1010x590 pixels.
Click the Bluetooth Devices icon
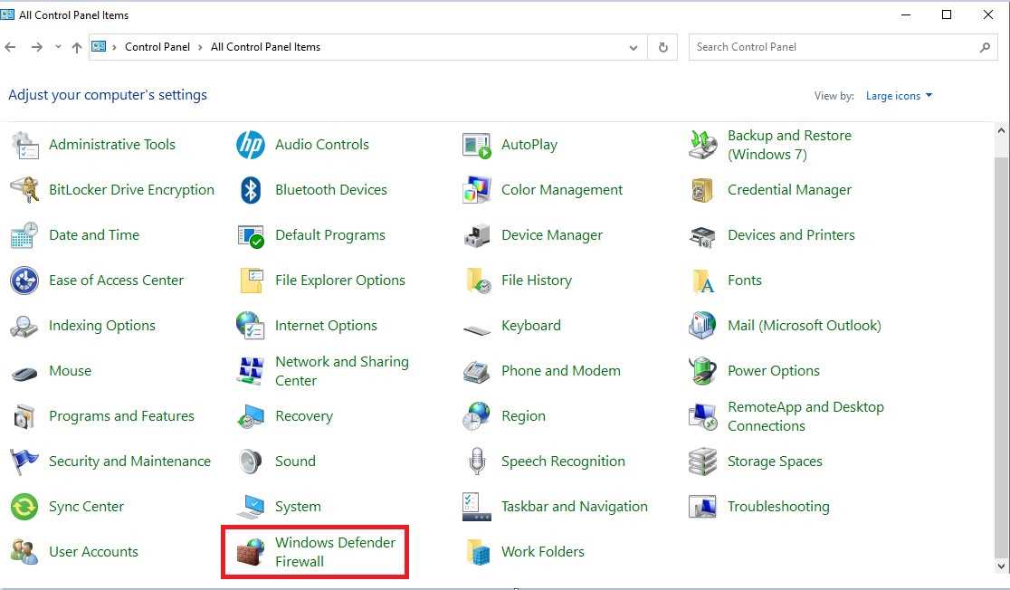pyautogui.click(x=251, y=190)
